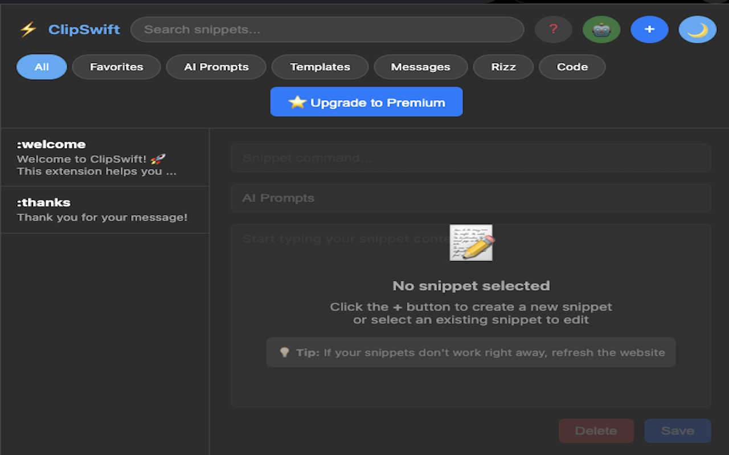The width and height of the screenshot is (729, 455).
Task: Switch to the AI Prompts category
Action: (x=216, y=67)
